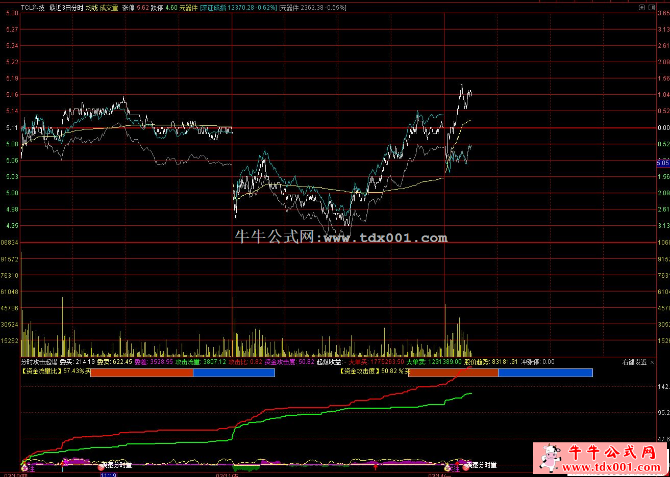Click the magenta 委差 3528.55 value
The width and height of the screenshot is (670, 477).
pos(154,362)
